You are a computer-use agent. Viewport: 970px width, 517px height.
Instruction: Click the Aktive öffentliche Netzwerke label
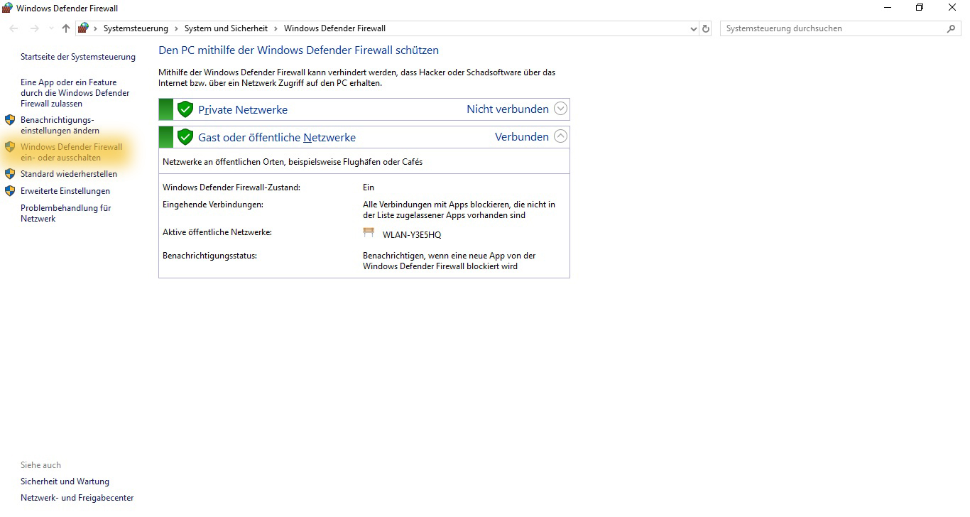[217, 232]
